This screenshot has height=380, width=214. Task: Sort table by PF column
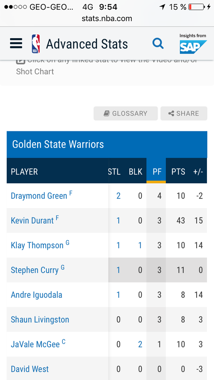pyautogui.click(x=156, y=171)
